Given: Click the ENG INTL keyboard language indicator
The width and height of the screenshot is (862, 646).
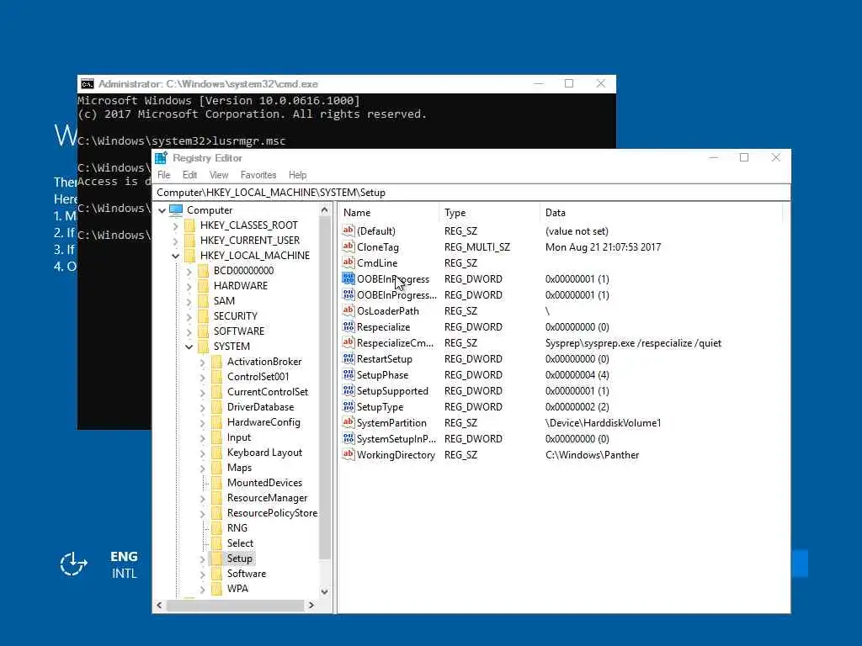Looking at the screenshot, I should [x=125, y=564].
